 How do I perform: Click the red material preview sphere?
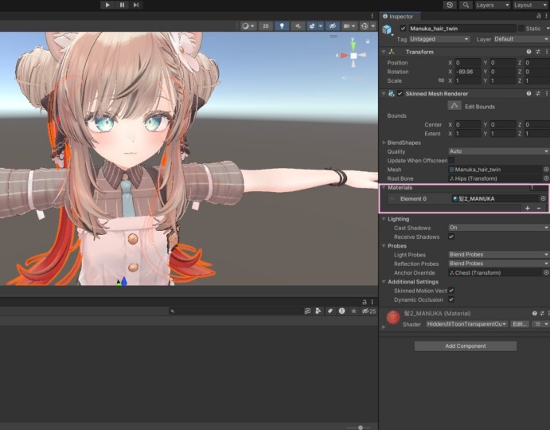[393, 317]
